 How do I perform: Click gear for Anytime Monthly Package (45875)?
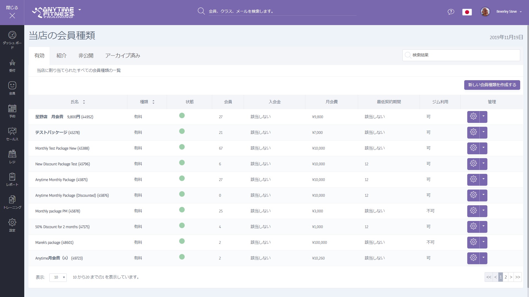point(473,180)
